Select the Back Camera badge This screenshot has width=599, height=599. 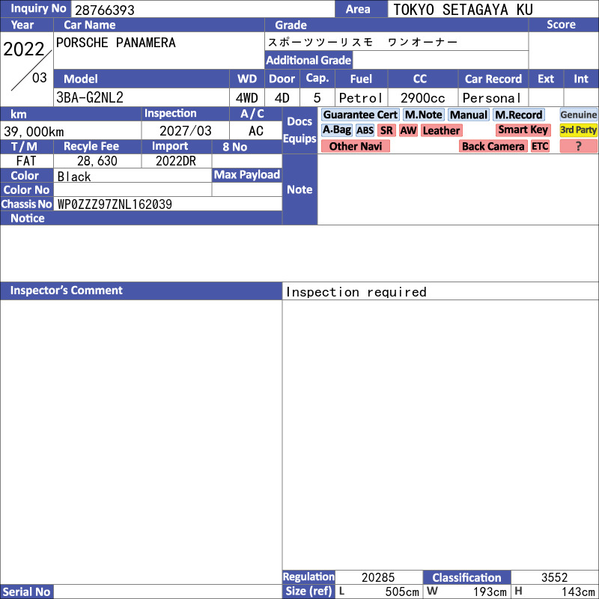(493, 146)
